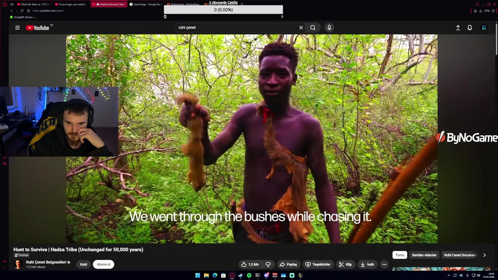Switch to 'If you laugh, you restart' tab
The height and width of the screenshot is (280, 498).
[x=70, y=4]
